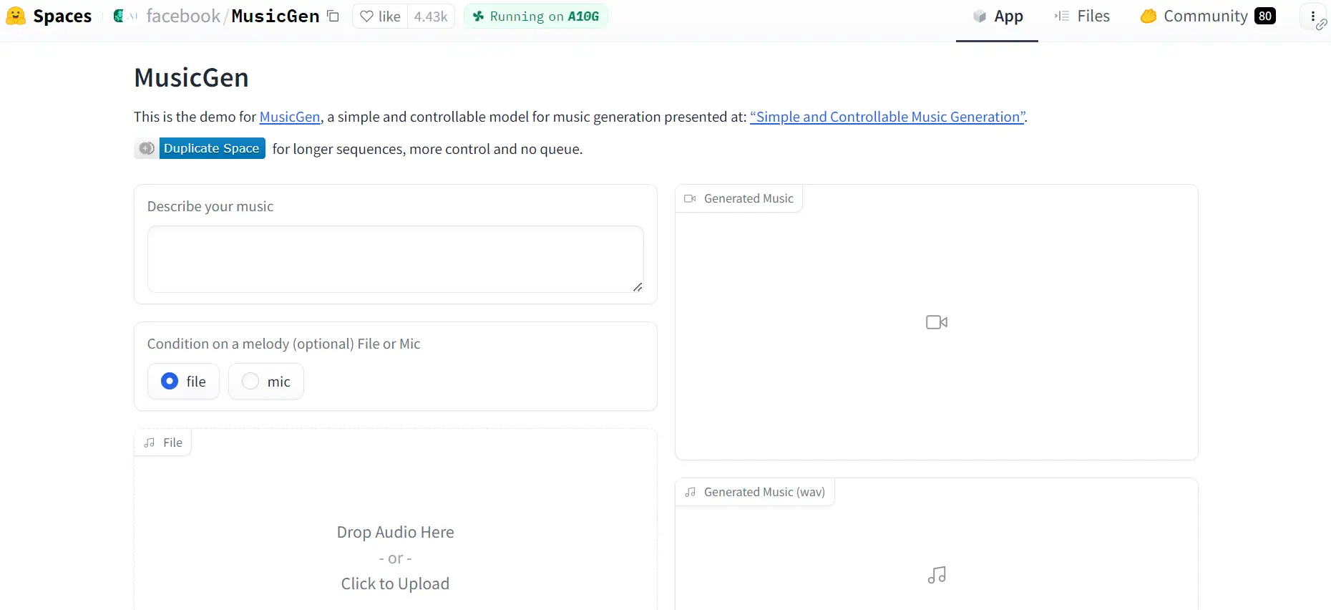Open the MusicGen hyperlink in description
Image resolution: width=1331 pixels, height=610 pixels.
tap(289, 117)
